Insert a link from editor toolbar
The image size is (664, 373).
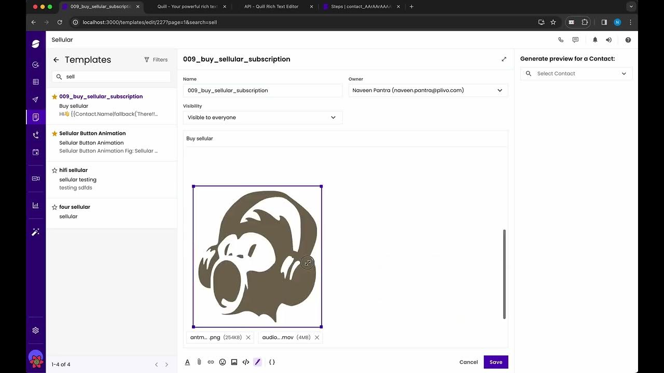click(211, 362)
